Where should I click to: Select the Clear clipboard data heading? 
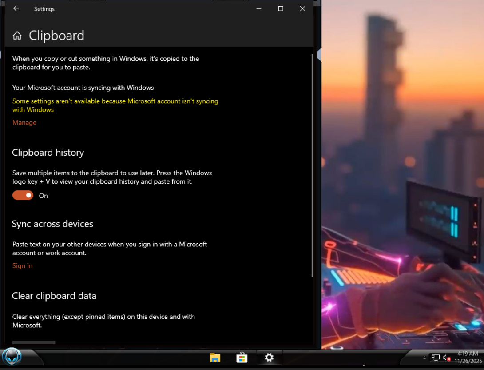[54, 296]
